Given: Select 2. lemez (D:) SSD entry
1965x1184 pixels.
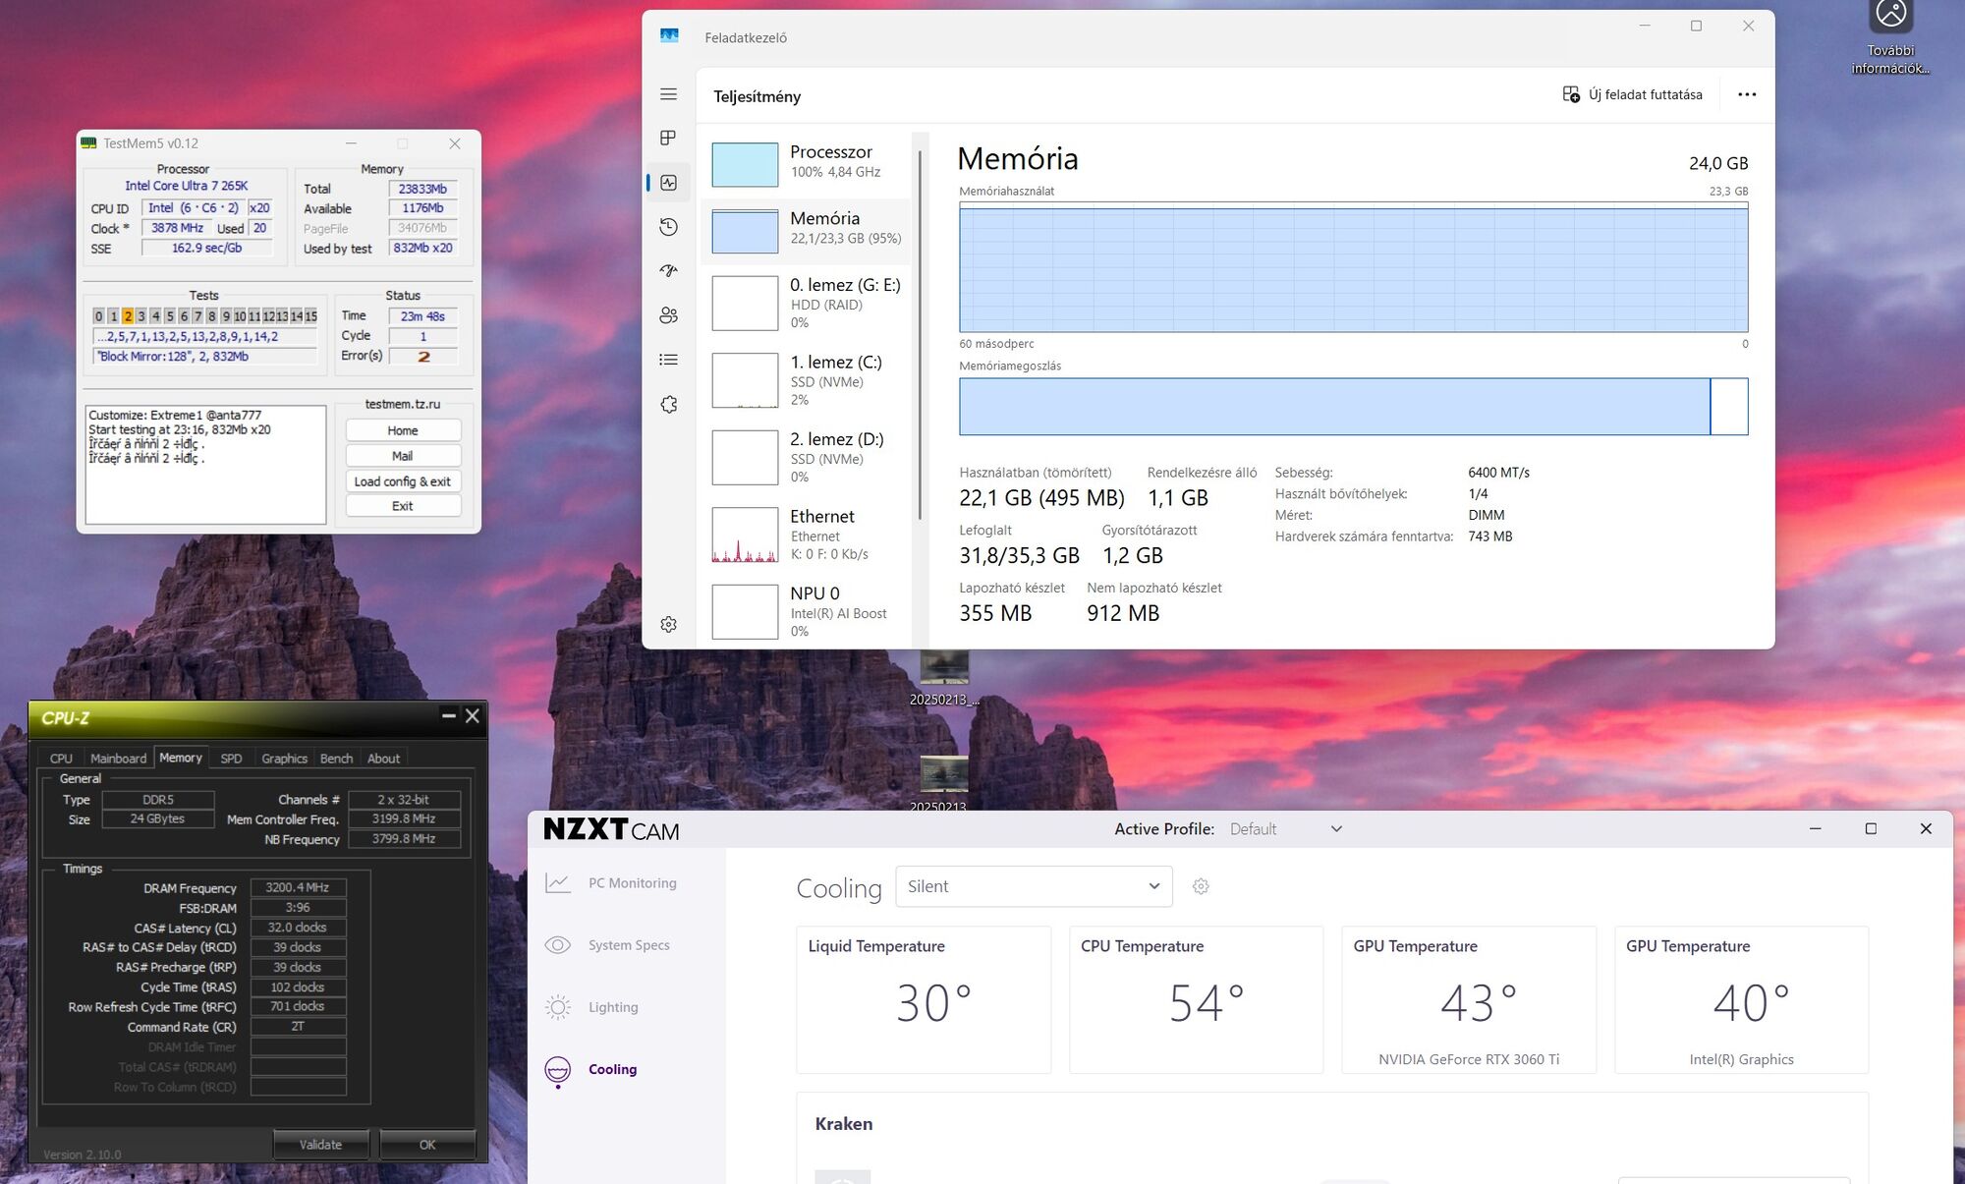Looking at the screenshot, I should click(x=808, y=457).
